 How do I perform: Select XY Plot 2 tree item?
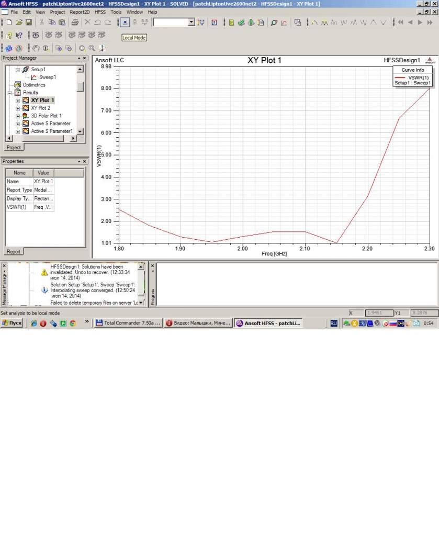point(40,108)
